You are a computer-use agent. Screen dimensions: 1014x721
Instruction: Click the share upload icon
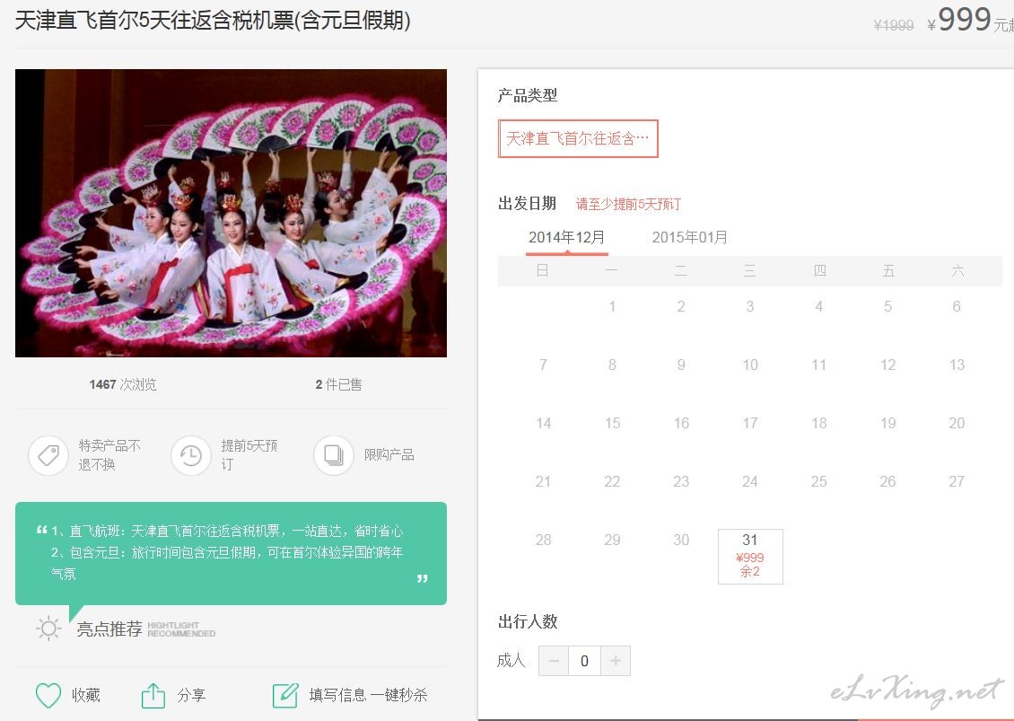[153, 695]
